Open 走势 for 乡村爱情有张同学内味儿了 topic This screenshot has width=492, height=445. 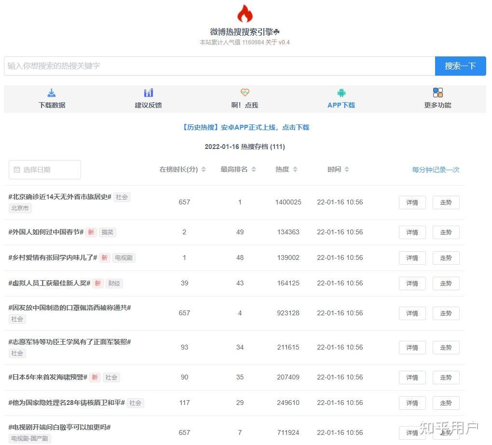click(x=446, y=258)
